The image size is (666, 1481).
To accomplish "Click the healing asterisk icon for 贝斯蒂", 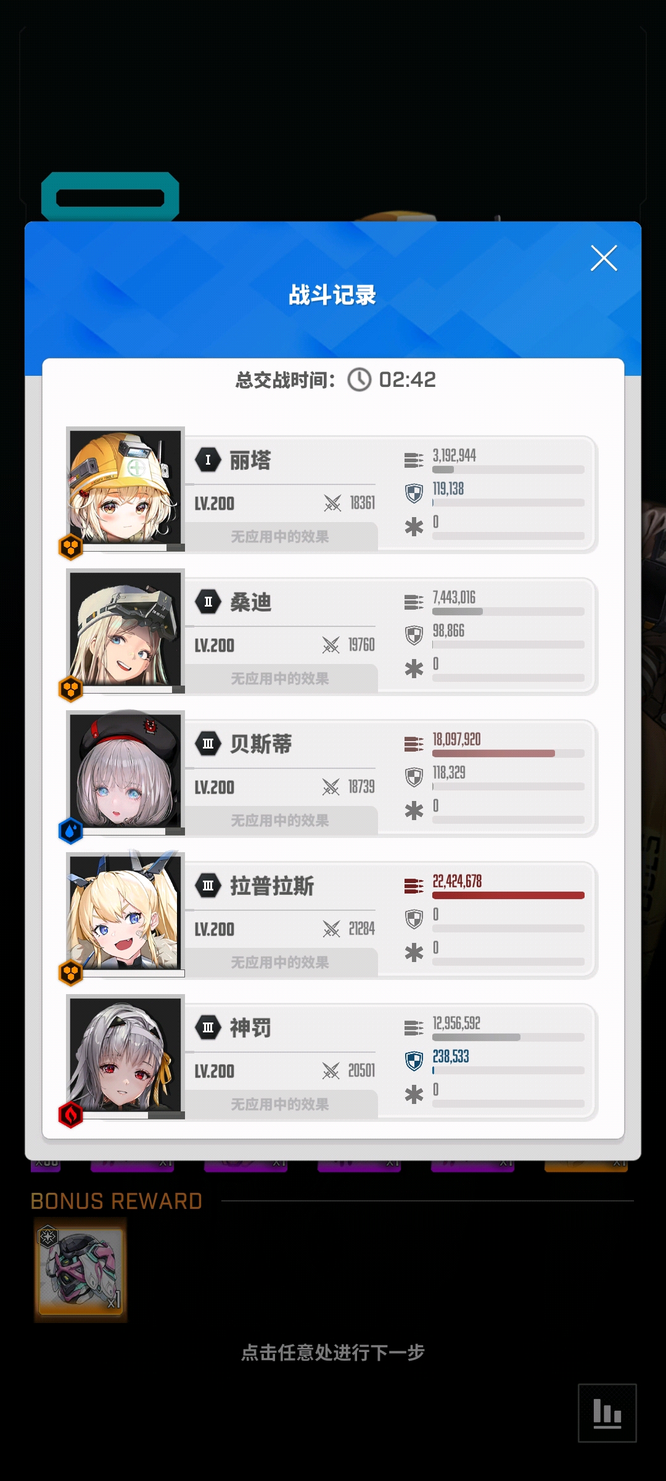I will 414,811.
